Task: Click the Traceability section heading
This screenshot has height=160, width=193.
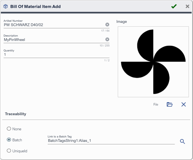Action: [15, 114]
